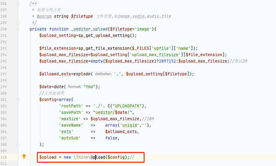Click line number 310 in gutter
276x166 pixels.
point(4,157)
